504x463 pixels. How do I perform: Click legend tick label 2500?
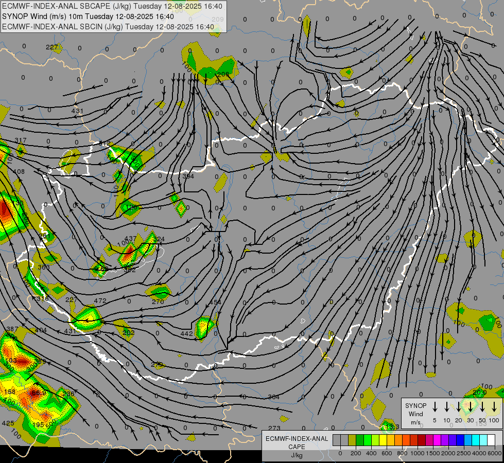pos(464,453)
